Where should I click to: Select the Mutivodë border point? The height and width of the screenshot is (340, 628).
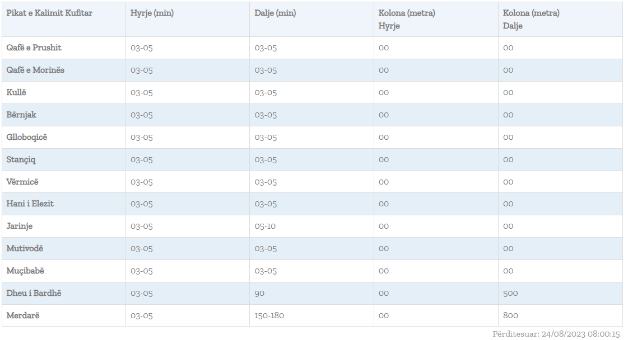coord(25,249)
